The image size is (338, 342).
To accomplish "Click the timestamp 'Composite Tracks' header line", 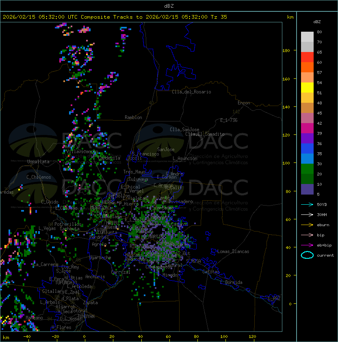I will tap(115, 17).
